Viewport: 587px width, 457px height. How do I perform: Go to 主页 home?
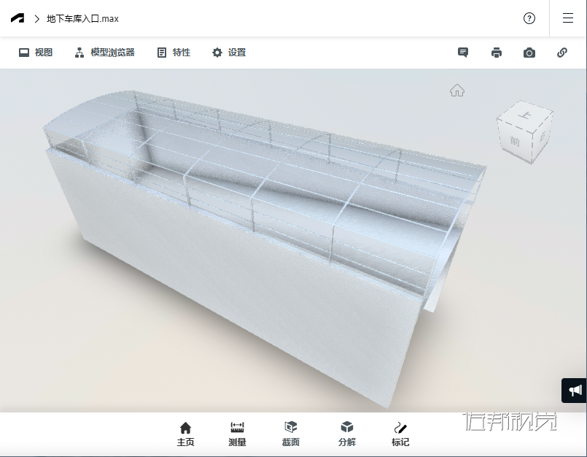[x=185, y=434]
